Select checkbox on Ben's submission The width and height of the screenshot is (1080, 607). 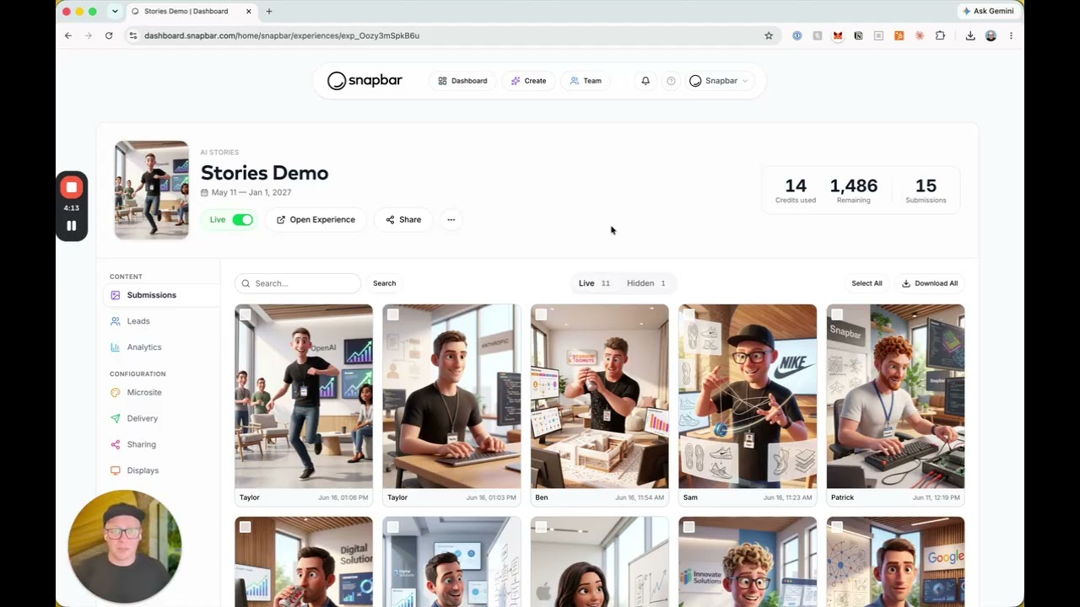pos(541,314)
